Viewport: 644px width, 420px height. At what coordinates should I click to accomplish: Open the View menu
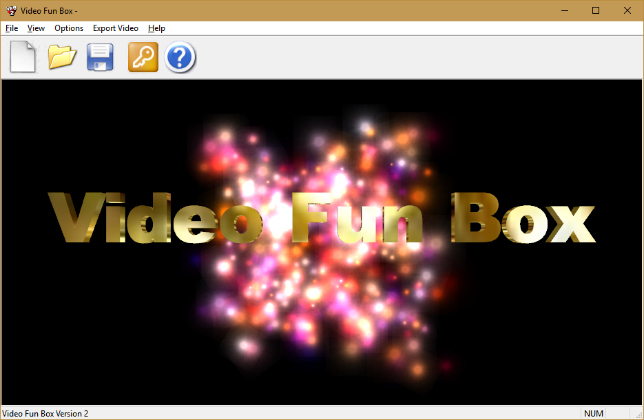pos(36,28)
